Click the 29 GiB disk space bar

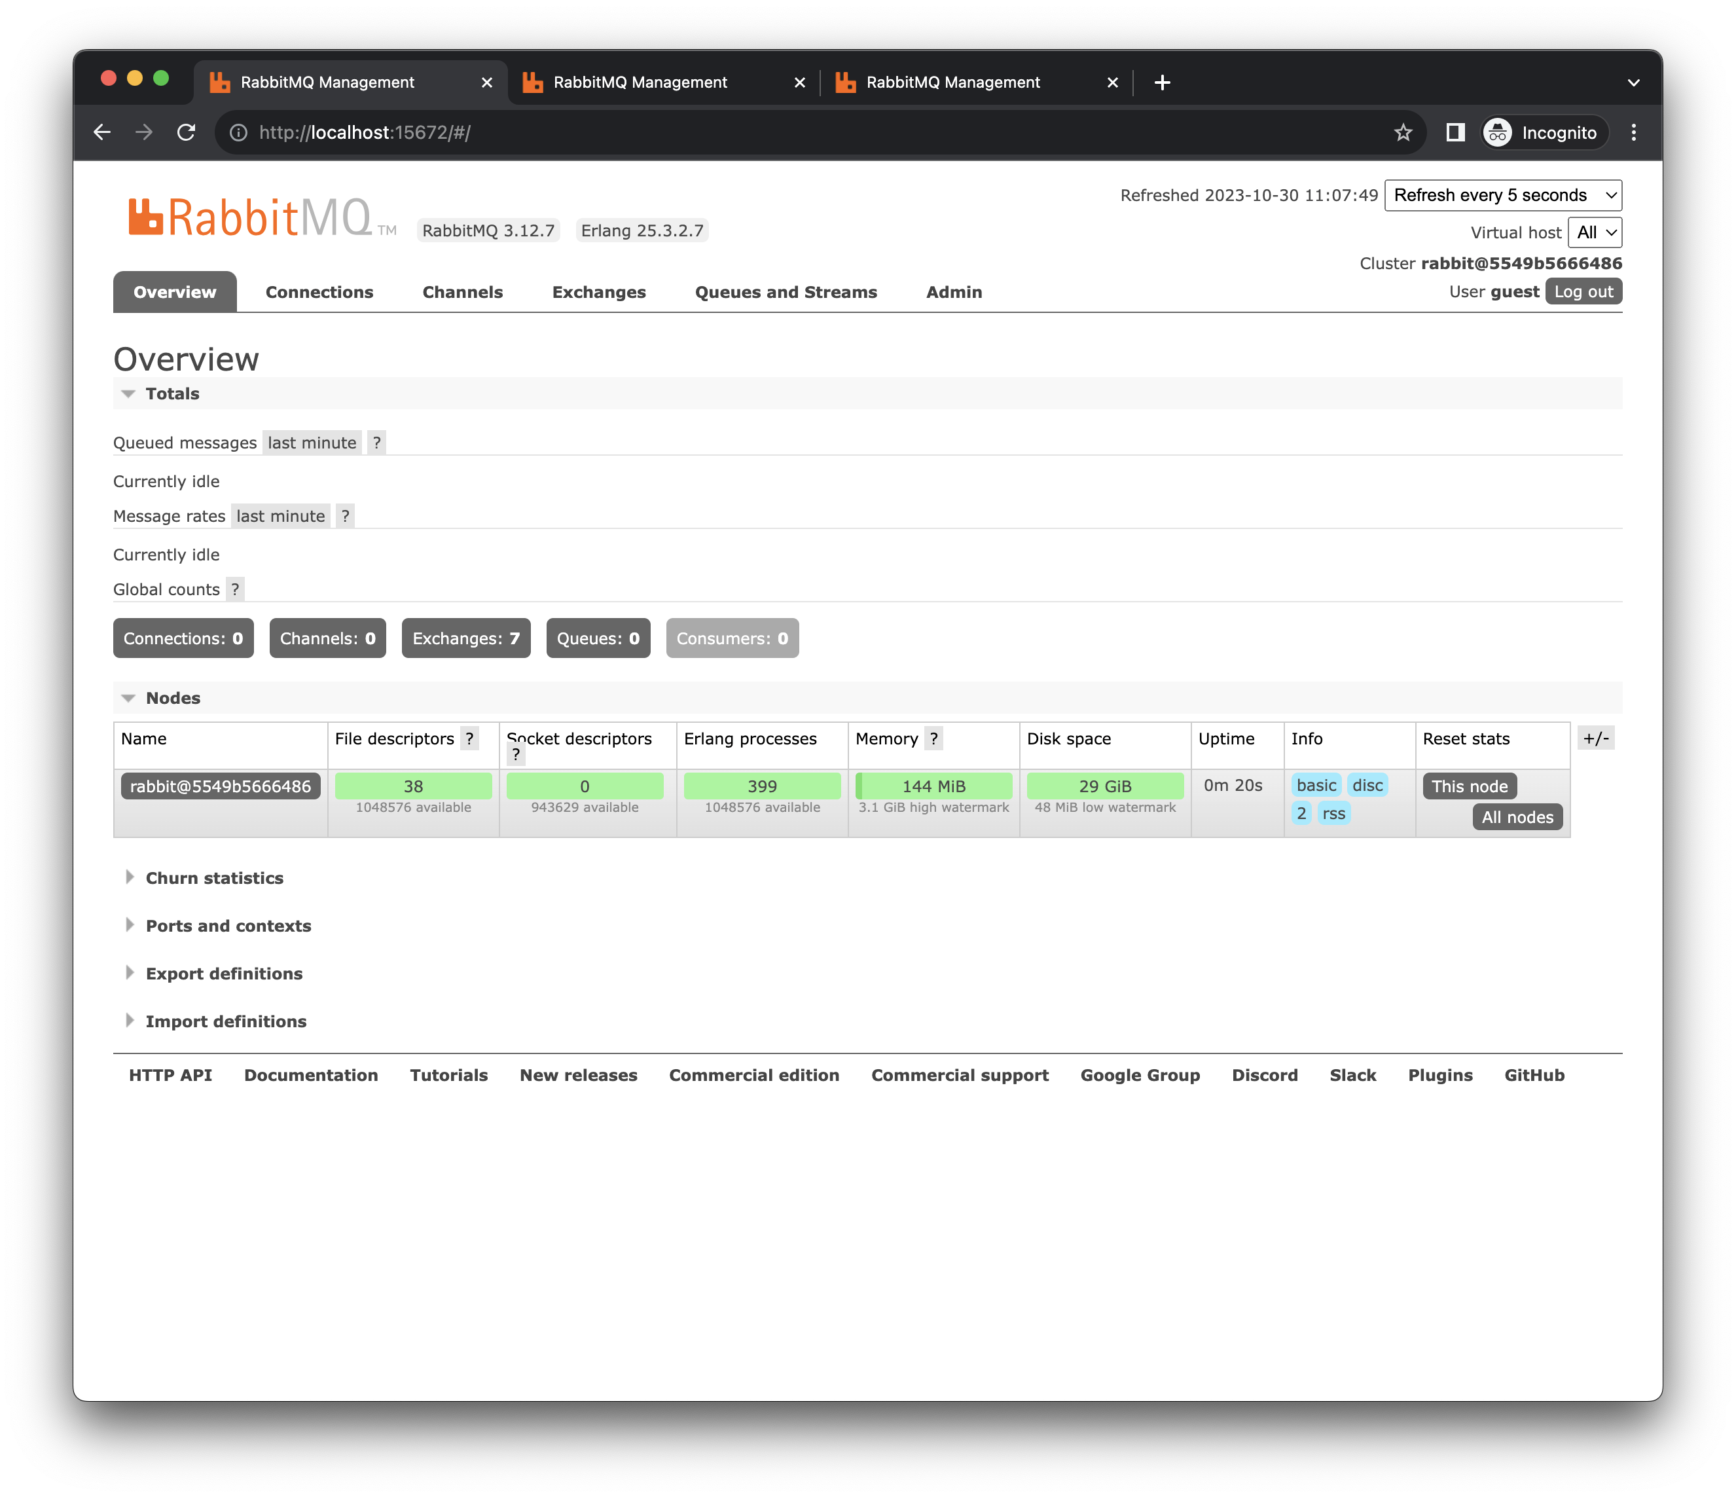pyautogui.click(x=1105, y=786)
